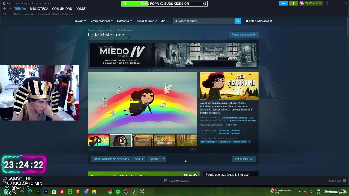Click the store URL address bar
Viewport: 349px width, 196px height.
point(43,14)
